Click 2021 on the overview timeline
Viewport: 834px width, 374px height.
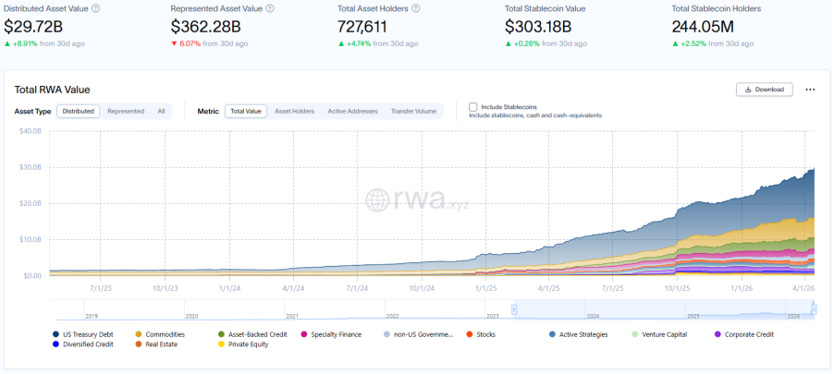click(x=291, y=316)
